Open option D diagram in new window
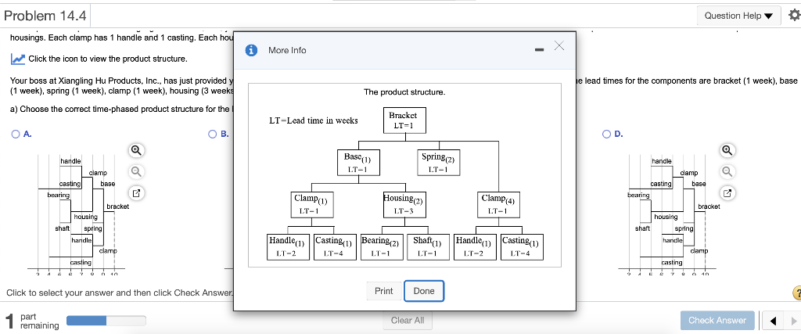This screenshot has height=334, width=801. point(729,193)
